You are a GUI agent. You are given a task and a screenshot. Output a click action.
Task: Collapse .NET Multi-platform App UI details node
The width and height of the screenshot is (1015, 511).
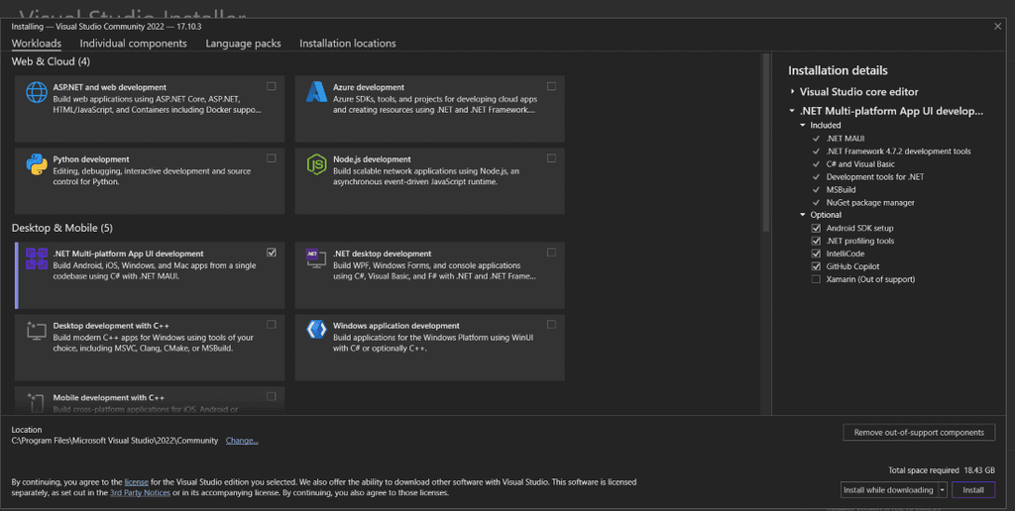tap(792, 111)
